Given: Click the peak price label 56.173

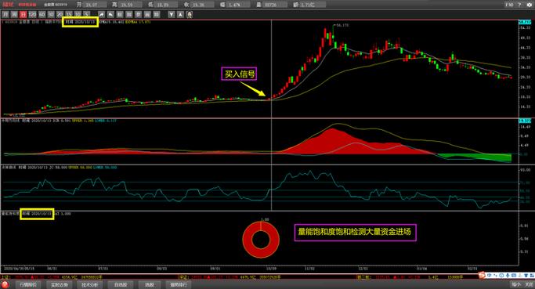Looking at the screenshot, I should click(342, 25).
